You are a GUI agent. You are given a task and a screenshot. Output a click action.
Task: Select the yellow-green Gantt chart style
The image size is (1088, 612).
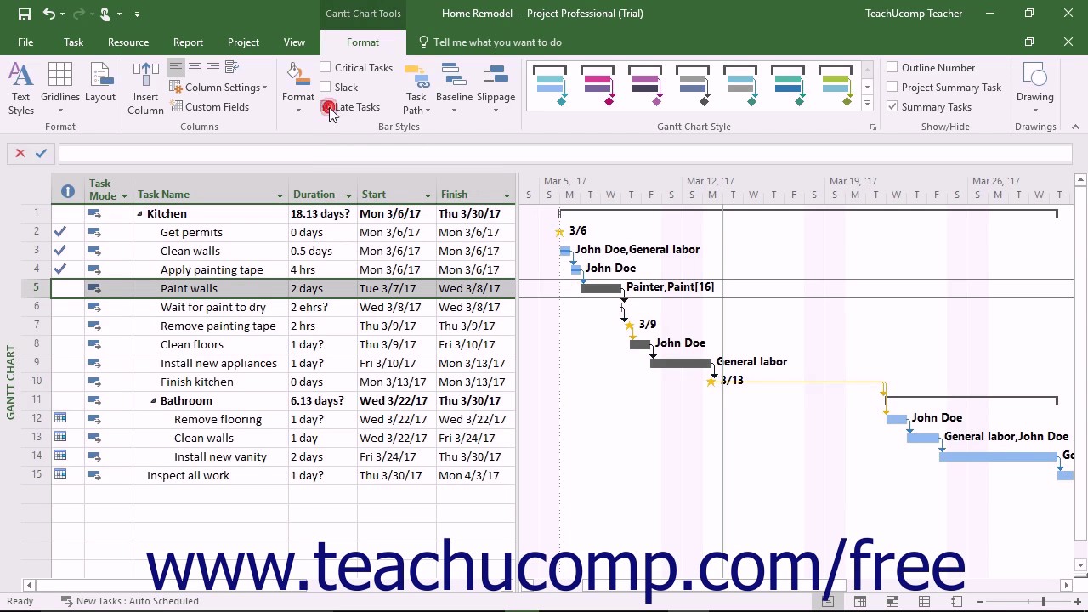click(x=836, y=86)
